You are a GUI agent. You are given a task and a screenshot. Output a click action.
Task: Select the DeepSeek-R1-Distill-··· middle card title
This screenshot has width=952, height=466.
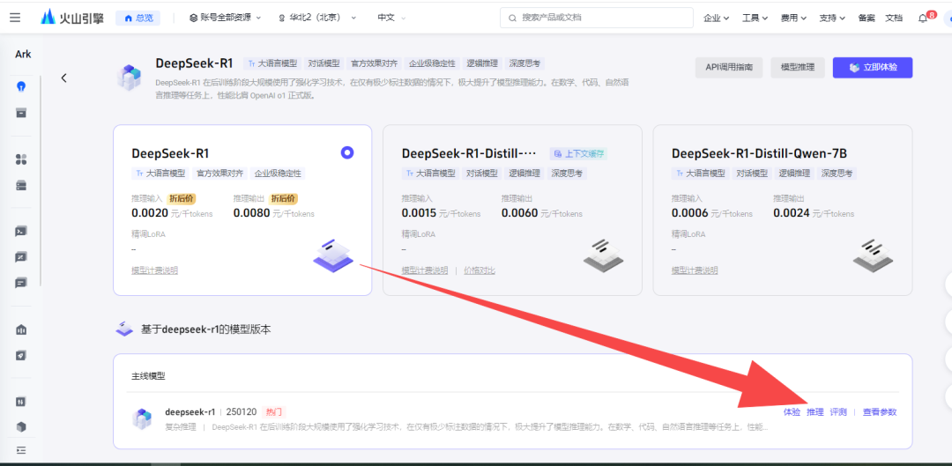[x=469, y=153]
